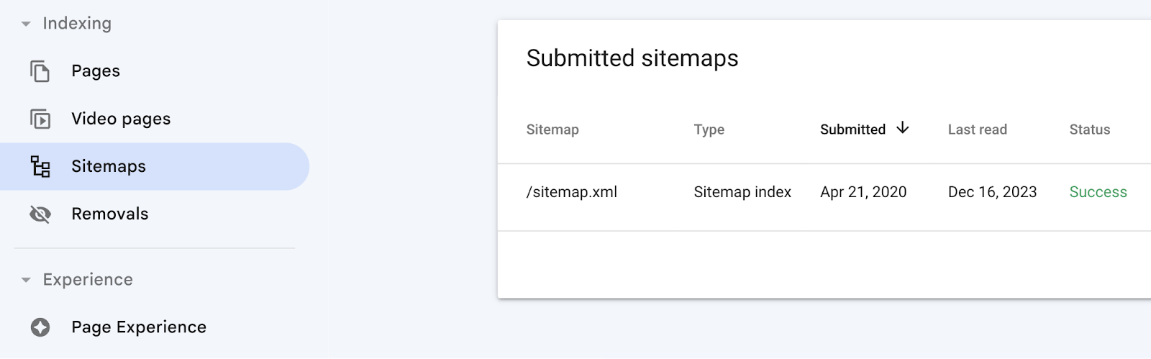Navigate to Page Experience
Screen dimensions: 1151x359
(x=139, y=327)
